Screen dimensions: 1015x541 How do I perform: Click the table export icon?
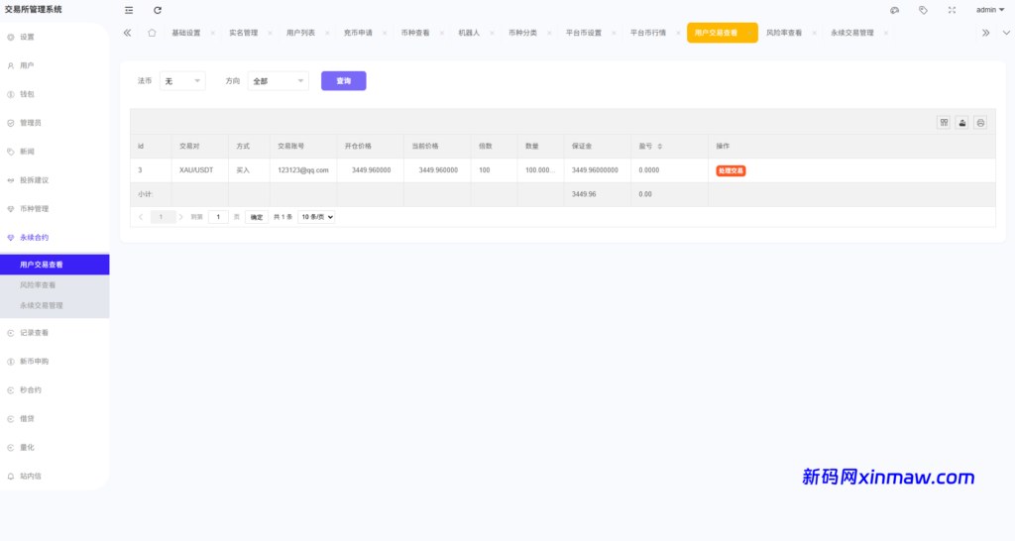pyautogui.click(x=961, y=122)
